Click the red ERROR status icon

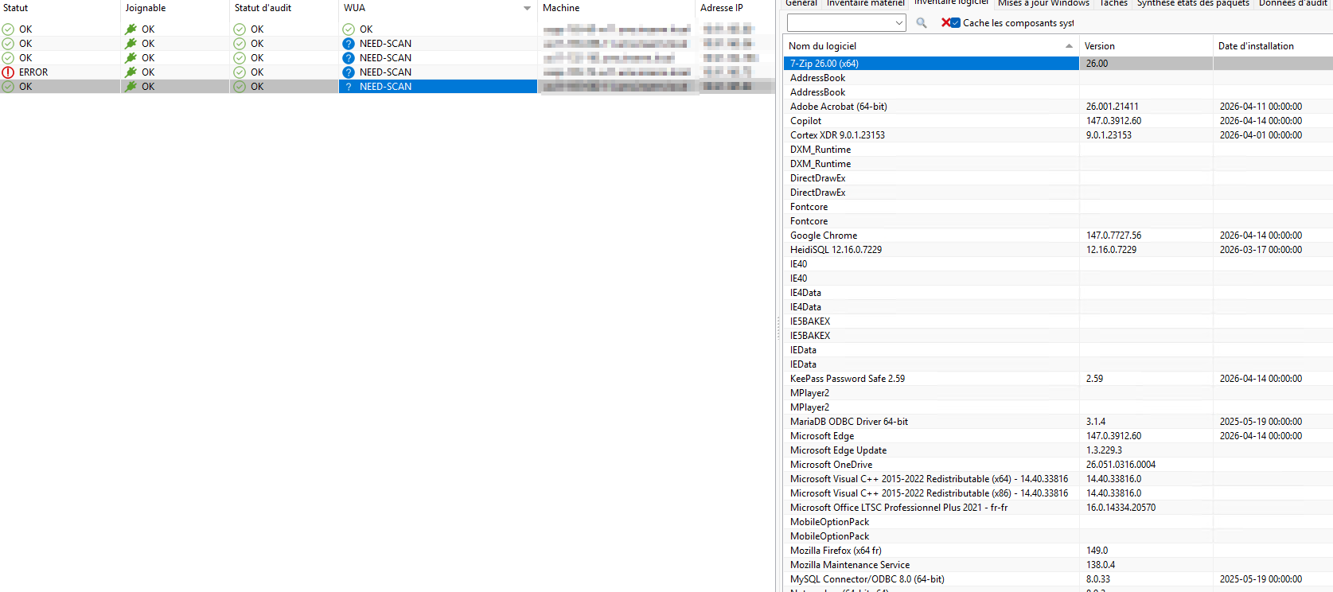[8, 72]
